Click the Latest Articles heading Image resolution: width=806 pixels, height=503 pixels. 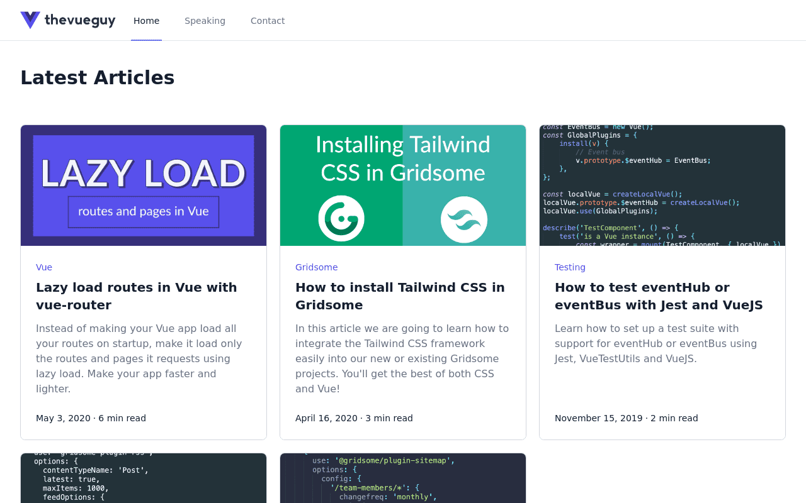[97, 77]
